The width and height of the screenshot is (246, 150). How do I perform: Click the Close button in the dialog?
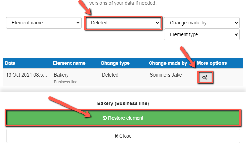click(123, 136)
